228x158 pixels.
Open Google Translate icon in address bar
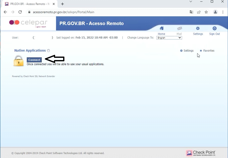point(191,12)
